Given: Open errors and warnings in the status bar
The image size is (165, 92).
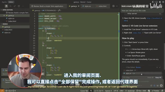Looking at the screenshot, I should pyautogui.click(x=11, y=91).
